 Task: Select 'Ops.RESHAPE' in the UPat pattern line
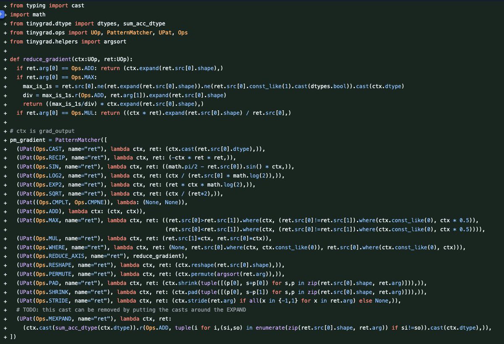pyautogui.click(x=54, y=265)
